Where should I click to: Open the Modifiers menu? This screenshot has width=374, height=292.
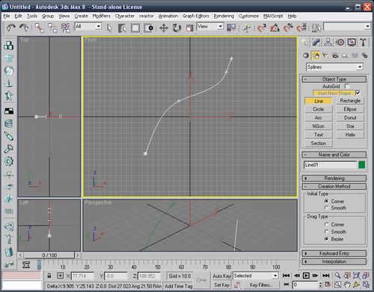click(101, 16)
